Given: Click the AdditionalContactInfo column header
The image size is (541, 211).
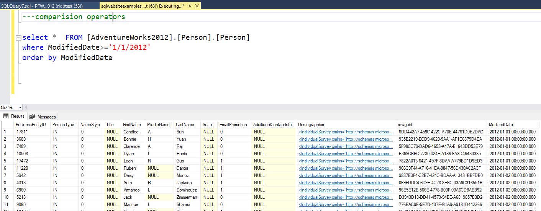Looking at the screenshot, I should tap(273, 125).
